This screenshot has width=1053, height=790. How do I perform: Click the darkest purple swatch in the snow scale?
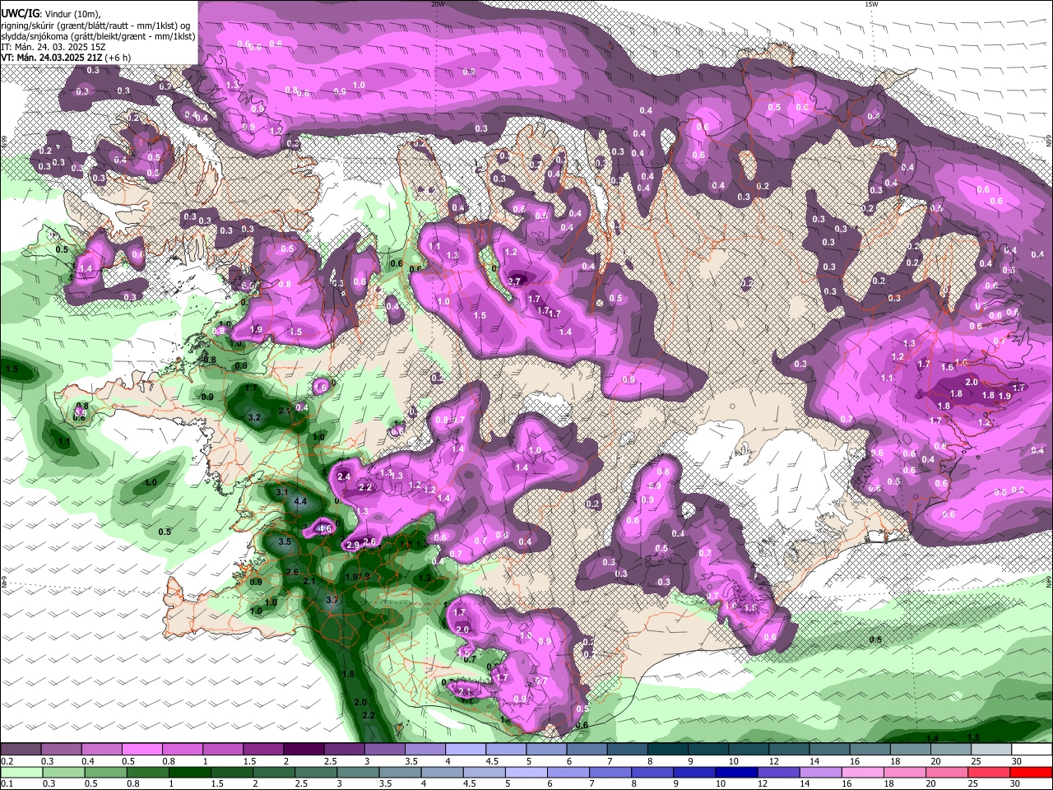click(x=303, y=749)
